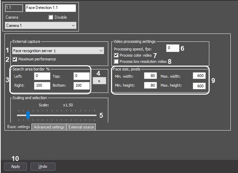
Task: Select the Min. width field
Action: tap(150, 76)
